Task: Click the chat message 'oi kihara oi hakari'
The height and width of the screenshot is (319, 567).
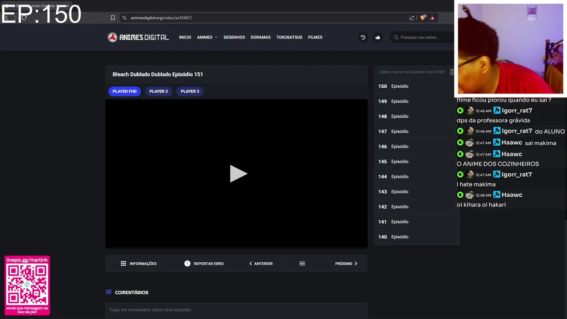Action: 481,205
